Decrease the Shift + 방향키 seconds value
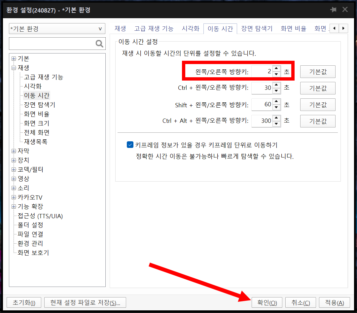 click(x=276, y=107)
